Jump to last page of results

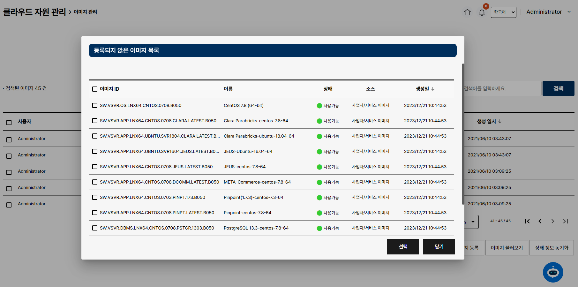[x=566, y=221]
